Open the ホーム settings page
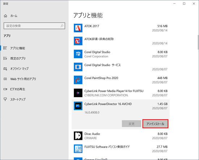This screenshot has width=199, height=160. pos(14,16)
